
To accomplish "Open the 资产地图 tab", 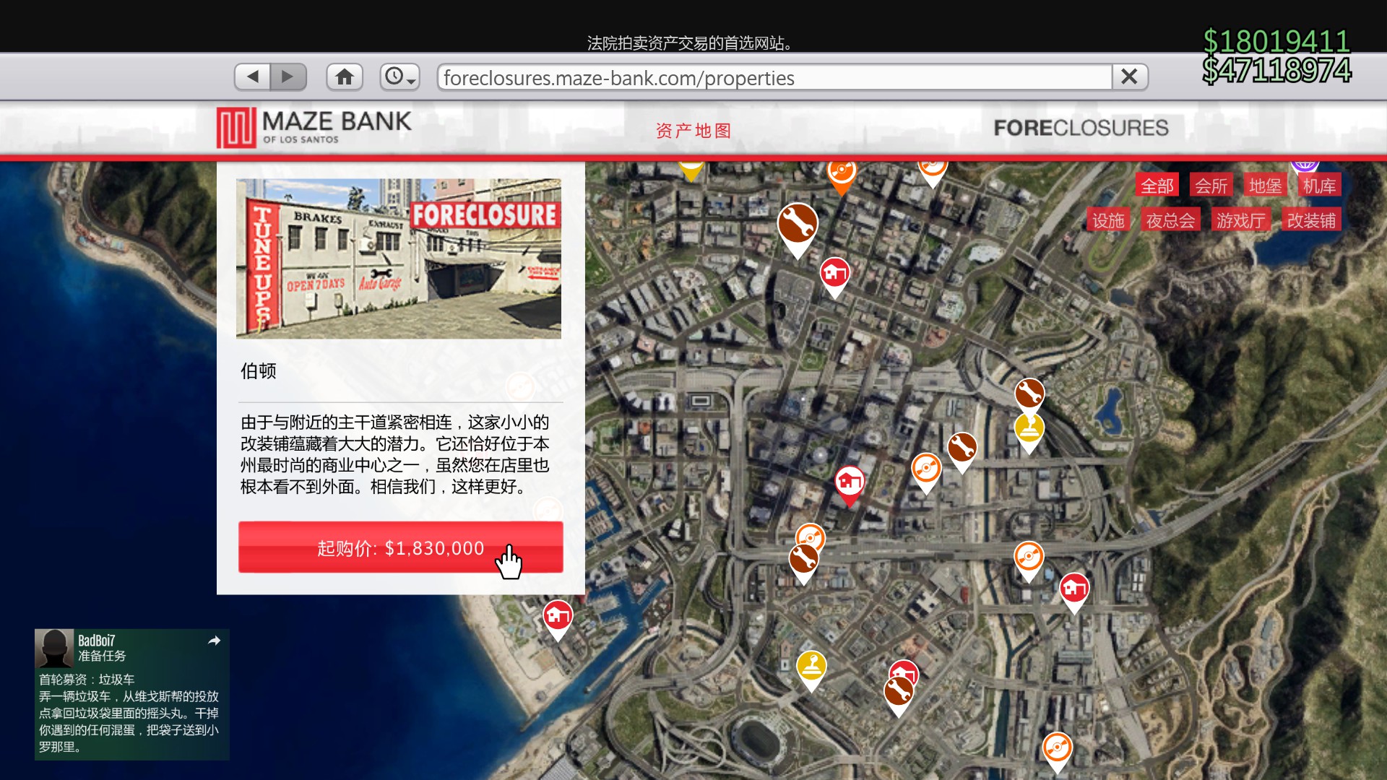I will 693,131.
